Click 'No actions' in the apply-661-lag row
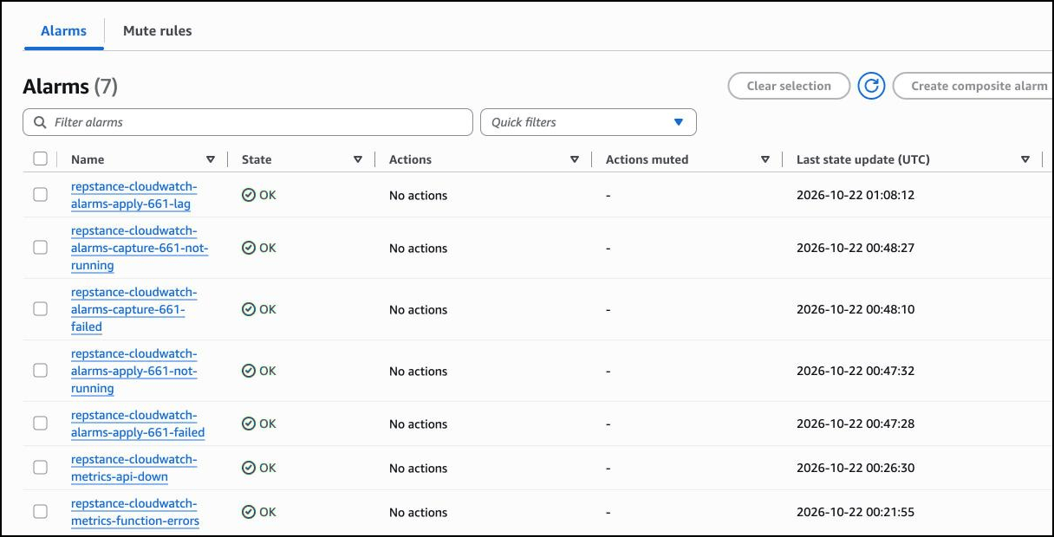 (x=418, y=196)
